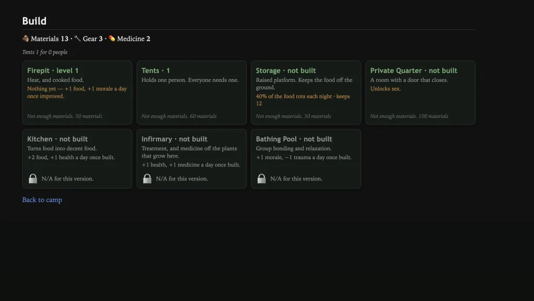Click the Kitchen card lock icon
Image resolution: width=534 pixels, height=301 pixels.
click(x=33, y=178)
